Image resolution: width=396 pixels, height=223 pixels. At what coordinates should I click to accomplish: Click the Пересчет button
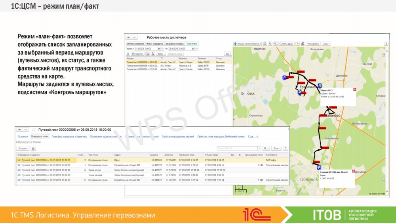pyautogui.click(x=137, y=53)
